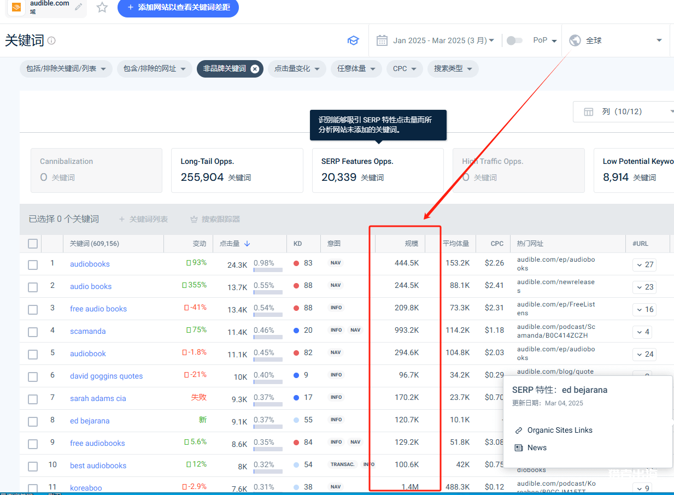Check the box for ed bejarana row
674x495 pixels.
click(33, 422)
